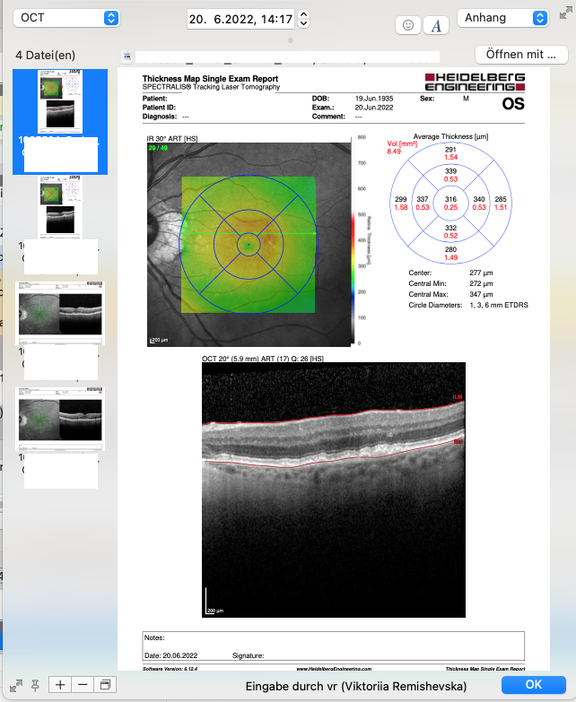Select the second thickness map thumbnail
576x702 pixels.
[60, 207]
